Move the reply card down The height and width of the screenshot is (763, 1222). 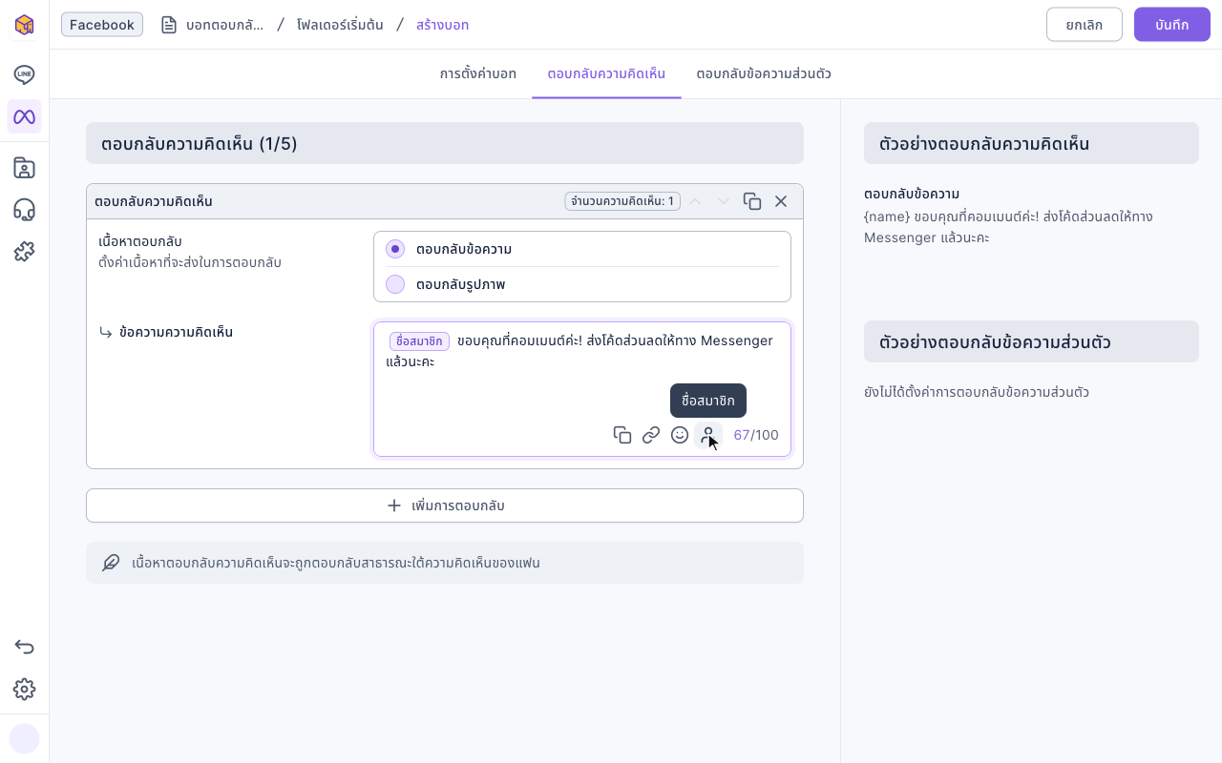[x=724, y=201]
